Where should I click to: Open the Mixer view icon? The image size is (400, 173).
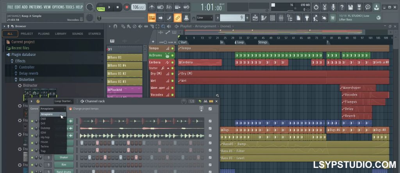(281, 18)
